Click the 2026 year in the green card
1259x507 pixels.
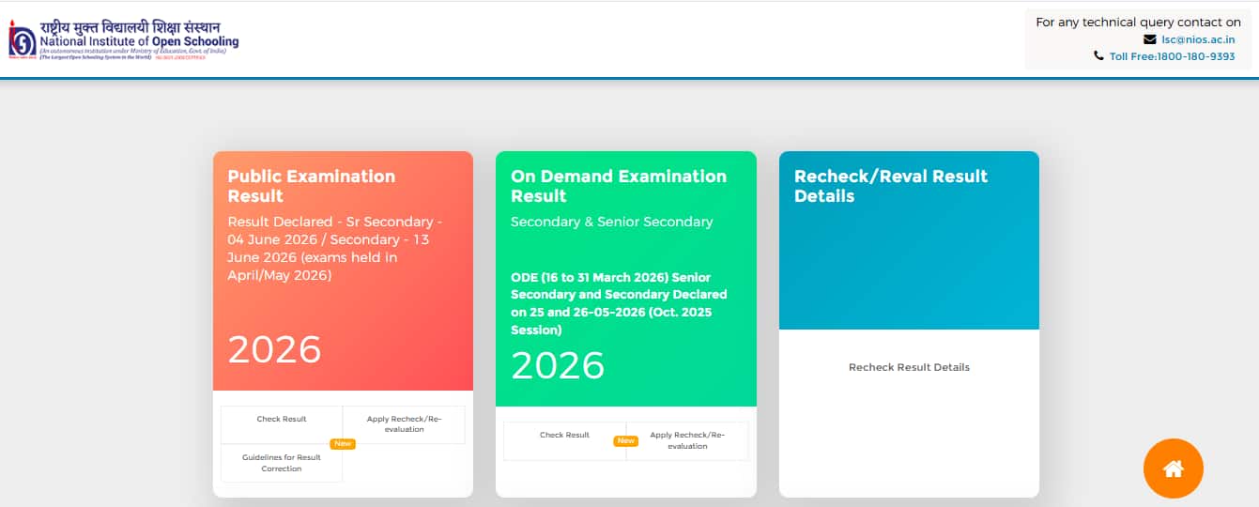tap(558, 366)
